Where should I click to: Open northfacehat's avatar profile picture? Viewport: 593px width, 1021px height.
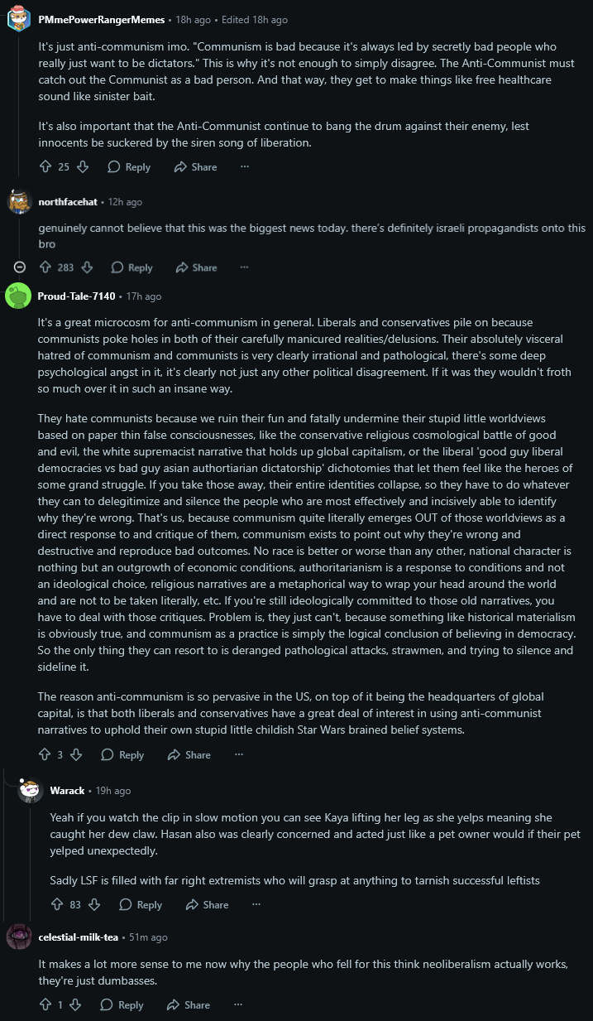(19, 201)
